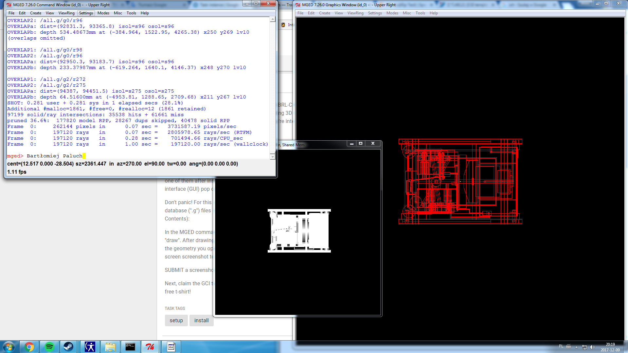This screenshot has height=353, width=628.
Task: Click the 'TASK TAGS' heading on the web page
Action: (x=175, y=309)
